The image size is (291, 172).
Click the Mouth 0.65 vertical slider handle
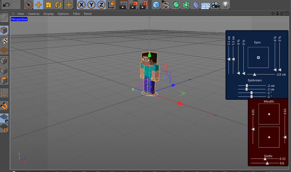click(x=285, y=137)
